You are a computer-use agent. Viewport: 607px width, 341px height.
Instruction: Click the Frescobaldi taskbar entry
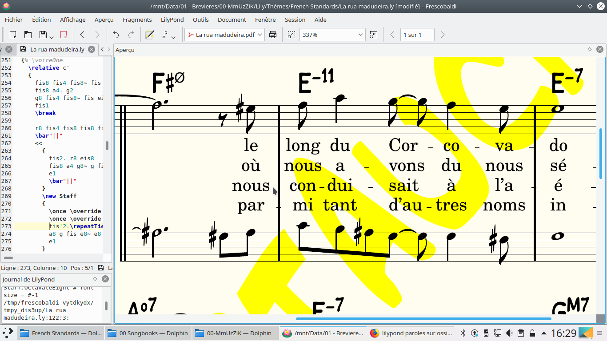coord(323,333)
